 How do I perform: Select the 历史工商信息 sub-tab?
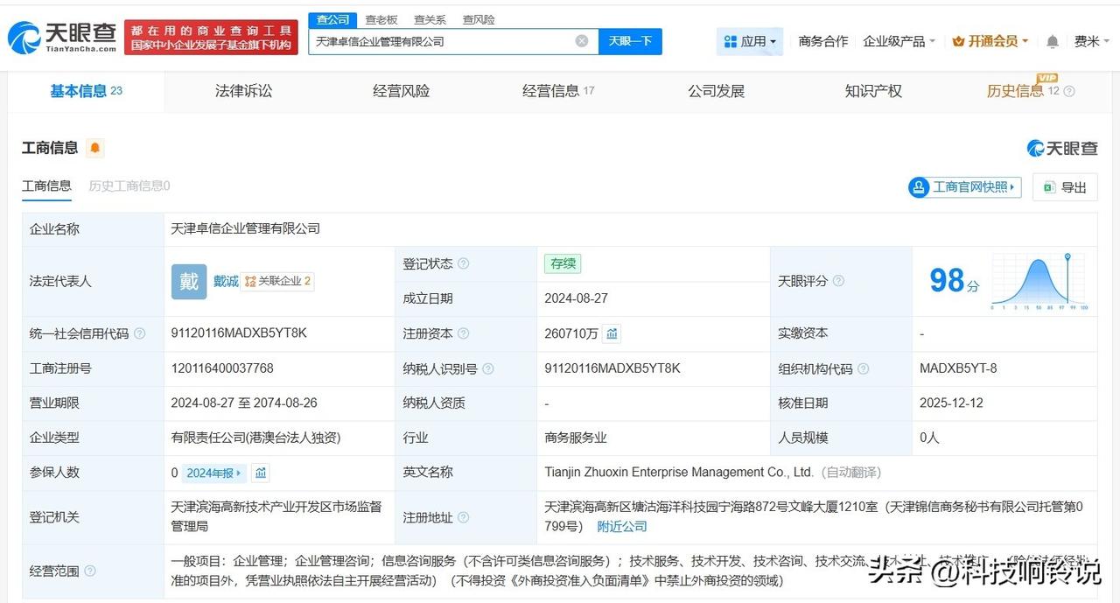(129, 186)
